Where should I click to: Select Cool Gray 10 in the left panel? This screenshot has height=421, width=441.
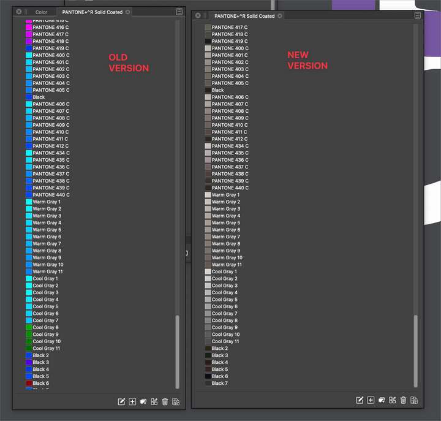pos(47,341)
